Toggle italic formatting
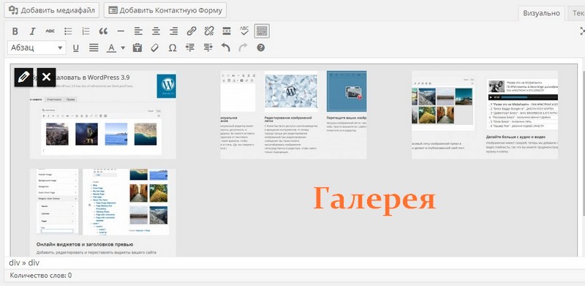 coord(32,31)
